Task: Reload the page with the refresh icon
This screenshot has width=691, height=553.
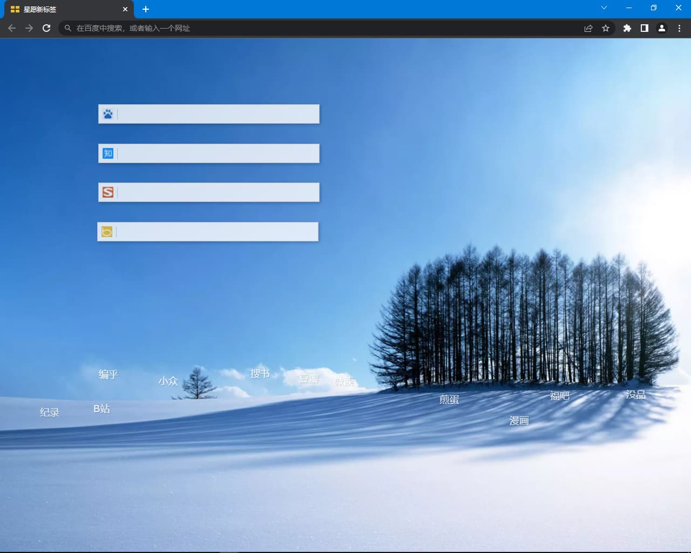Action: point(46,28)
